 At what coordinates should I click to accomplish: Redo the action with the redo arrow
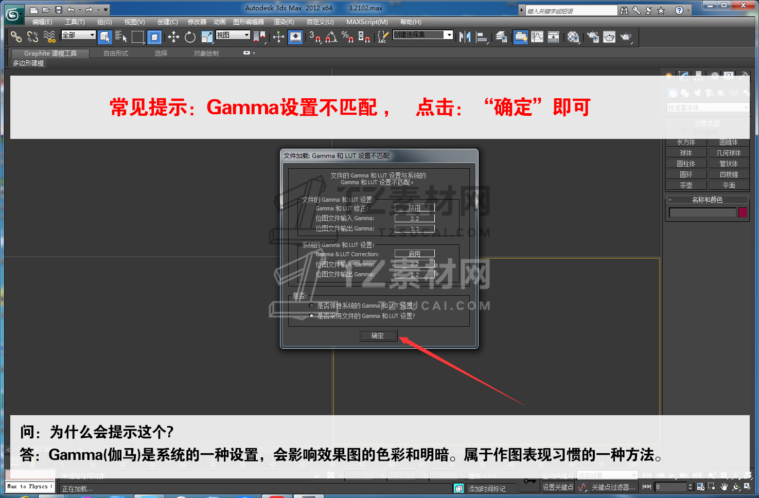89,10
